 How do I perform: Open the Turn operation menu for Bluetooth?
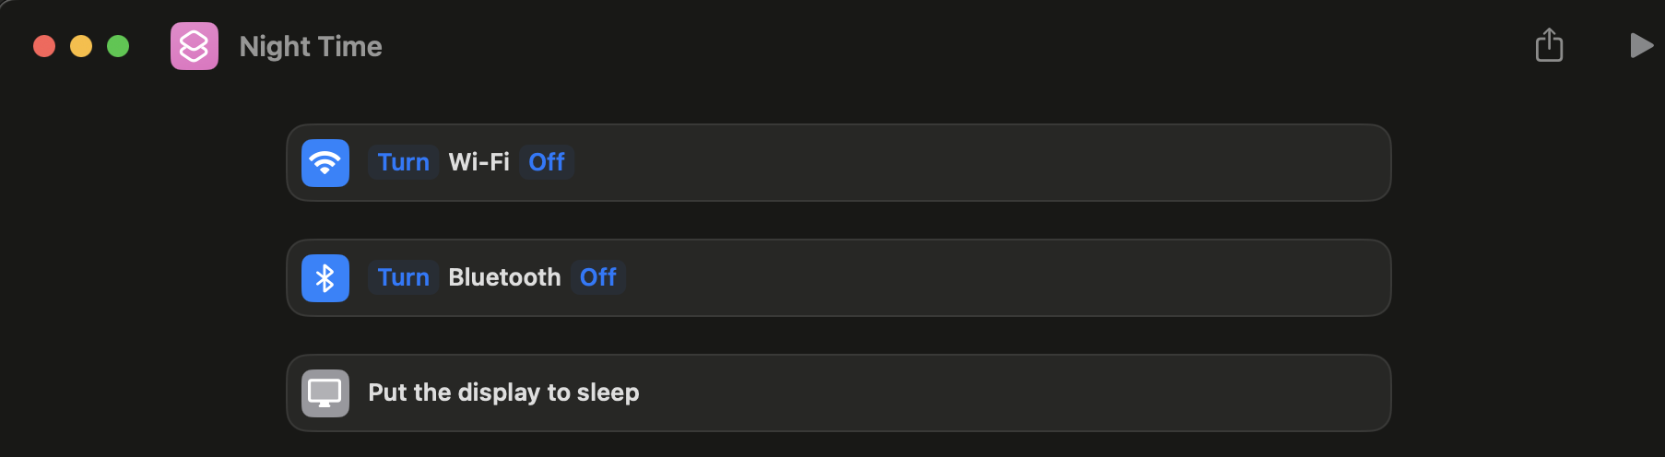pyautogui.click(x=403, y=277)
